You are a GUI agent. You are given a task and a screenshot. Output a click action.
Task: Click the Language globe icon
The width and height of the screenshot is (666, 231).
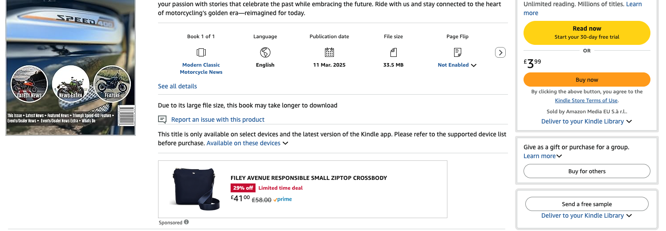point(265,52)
